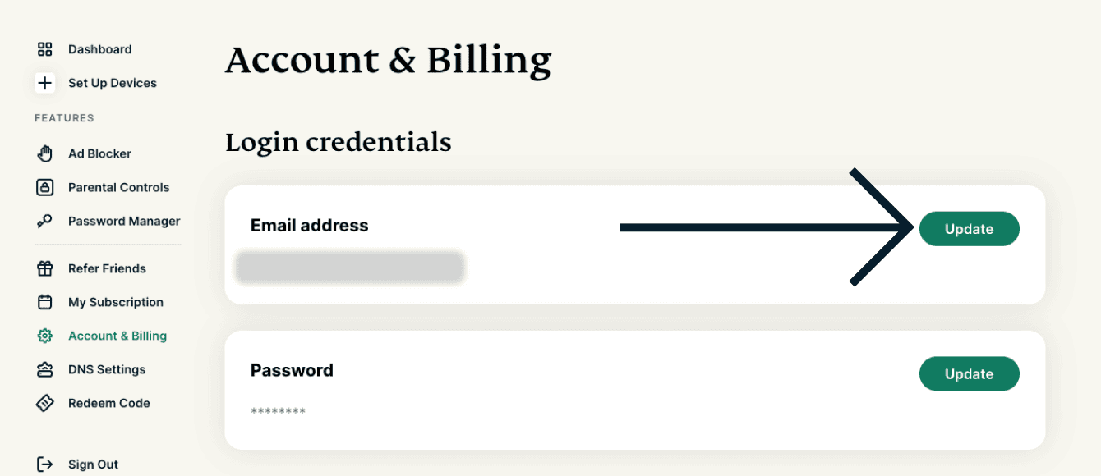The width and height of the screenshot is (1101, 476).
Task: Click the Sign Out arrow icon
Action: [x=45, y=465]
